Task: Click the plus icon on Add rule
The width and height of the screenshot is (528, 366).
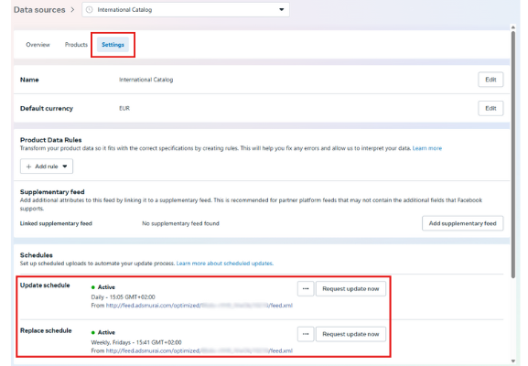Action: coord(28,167)
